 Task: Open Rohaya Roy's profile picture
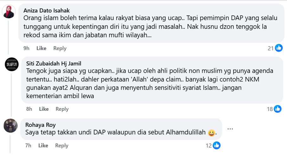coord(11,126)
